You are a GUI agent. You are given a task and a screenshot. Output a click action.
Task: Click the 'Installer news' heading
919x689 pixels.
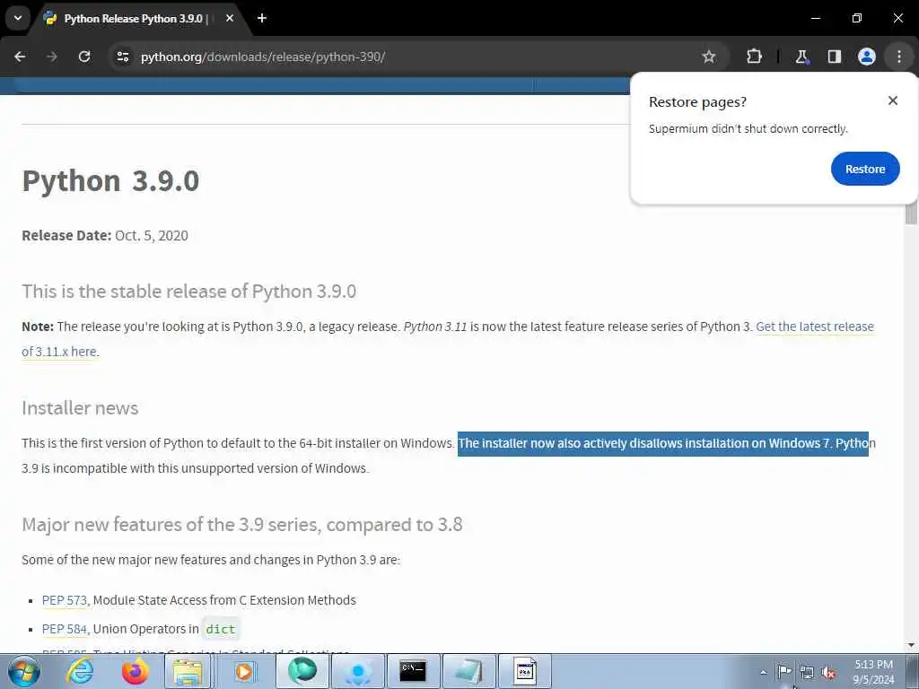pyautogui.click(x=80, y=408)
